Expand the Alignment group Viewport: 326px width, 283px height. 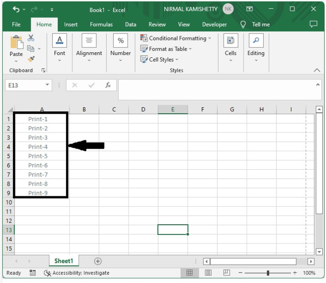pos(89,48)
